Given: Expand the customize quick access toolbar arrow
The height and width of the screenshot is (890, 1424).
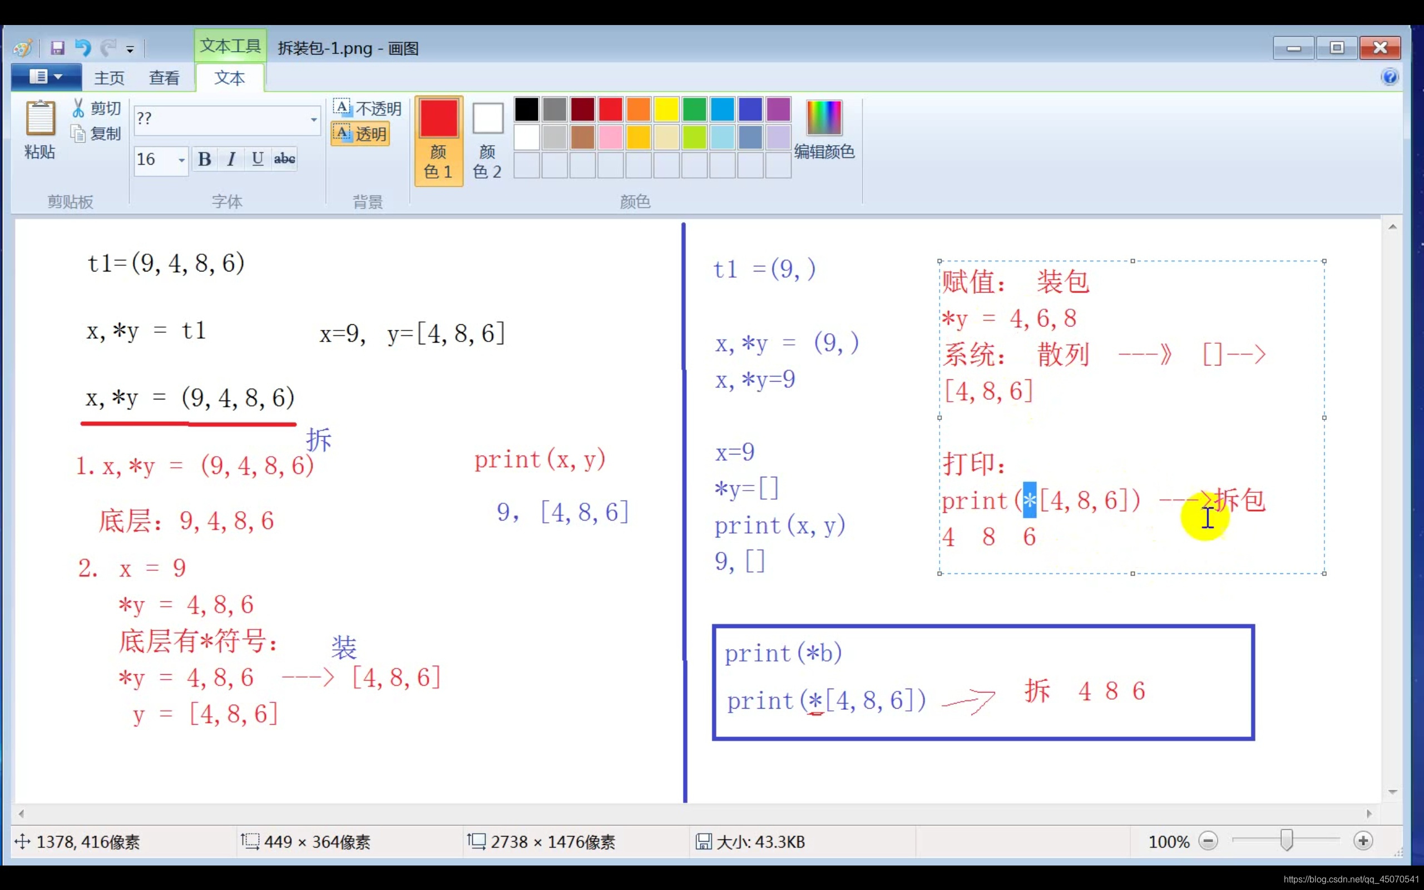Looking at the screenshot, I should 130,50.
